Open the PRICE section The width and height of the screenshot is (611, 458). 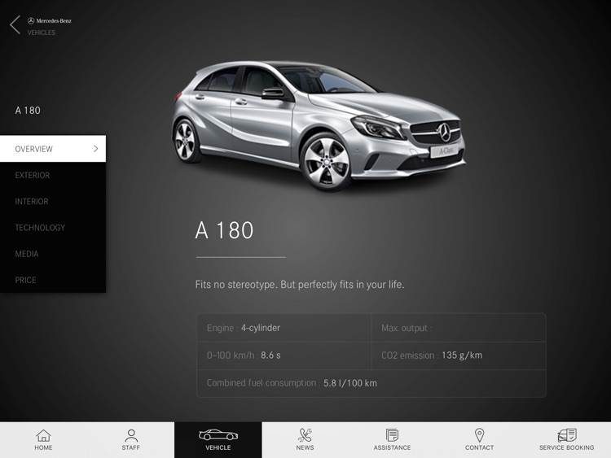pos(53,280)
